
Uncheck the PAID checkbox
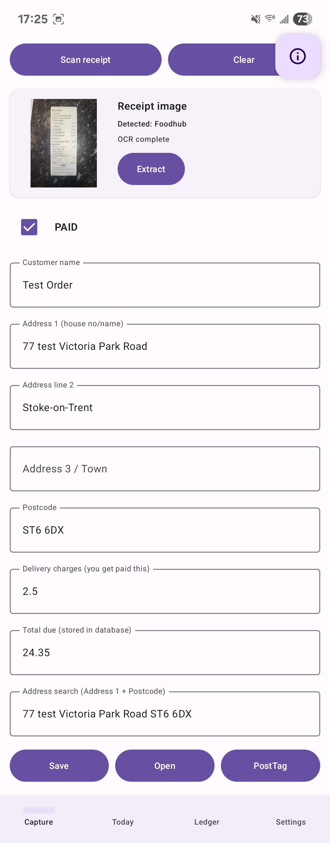[29, 227]
